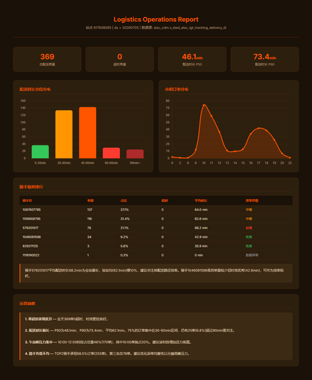Click the 90min+ axis label
312x380 pixels.
(135, 163)
